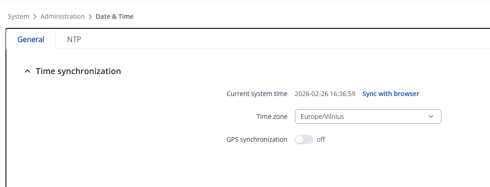Click the 'Time zone' field label

272,117
